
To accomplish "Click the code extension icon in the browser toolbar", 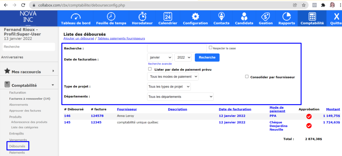I will (315, 5).
